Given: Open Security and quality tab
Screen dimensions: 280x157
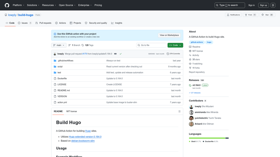Looking at the screenshot, I should coord(96,23).
